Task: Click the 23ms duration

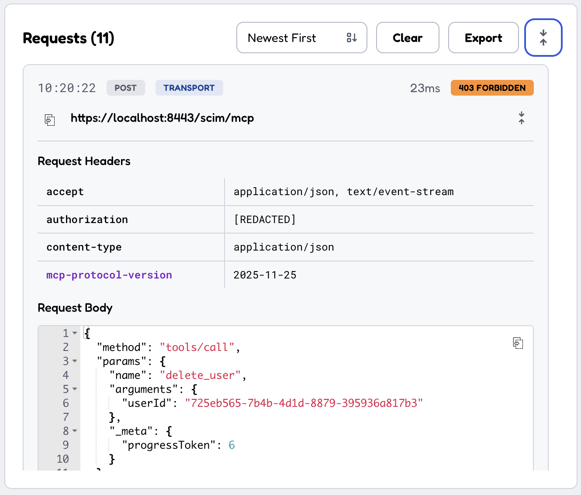Action: click(x=425, y=88)
